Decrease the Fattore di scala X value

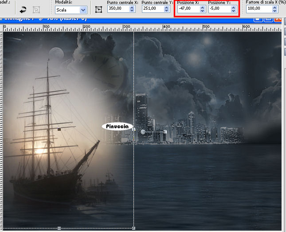click(274, 10)
